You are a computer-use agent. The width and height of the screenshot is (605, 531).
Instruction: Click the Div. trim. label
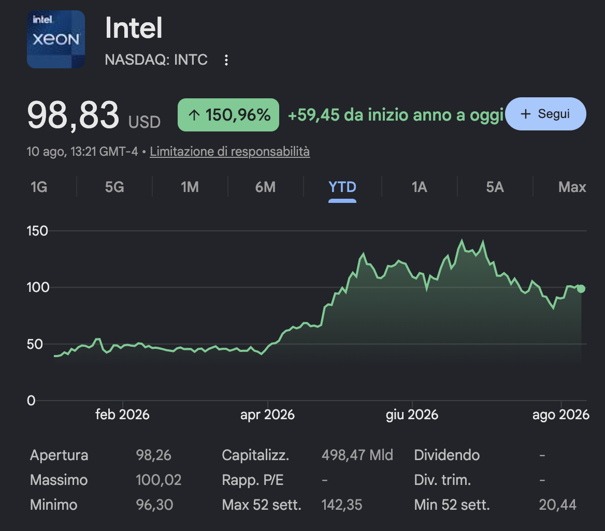coord(442,480)
